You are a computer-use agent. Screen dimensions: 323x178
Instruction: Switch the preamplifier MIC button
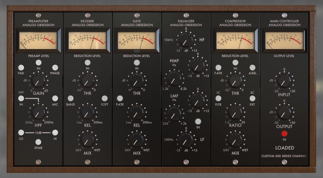tap(55, 98)
